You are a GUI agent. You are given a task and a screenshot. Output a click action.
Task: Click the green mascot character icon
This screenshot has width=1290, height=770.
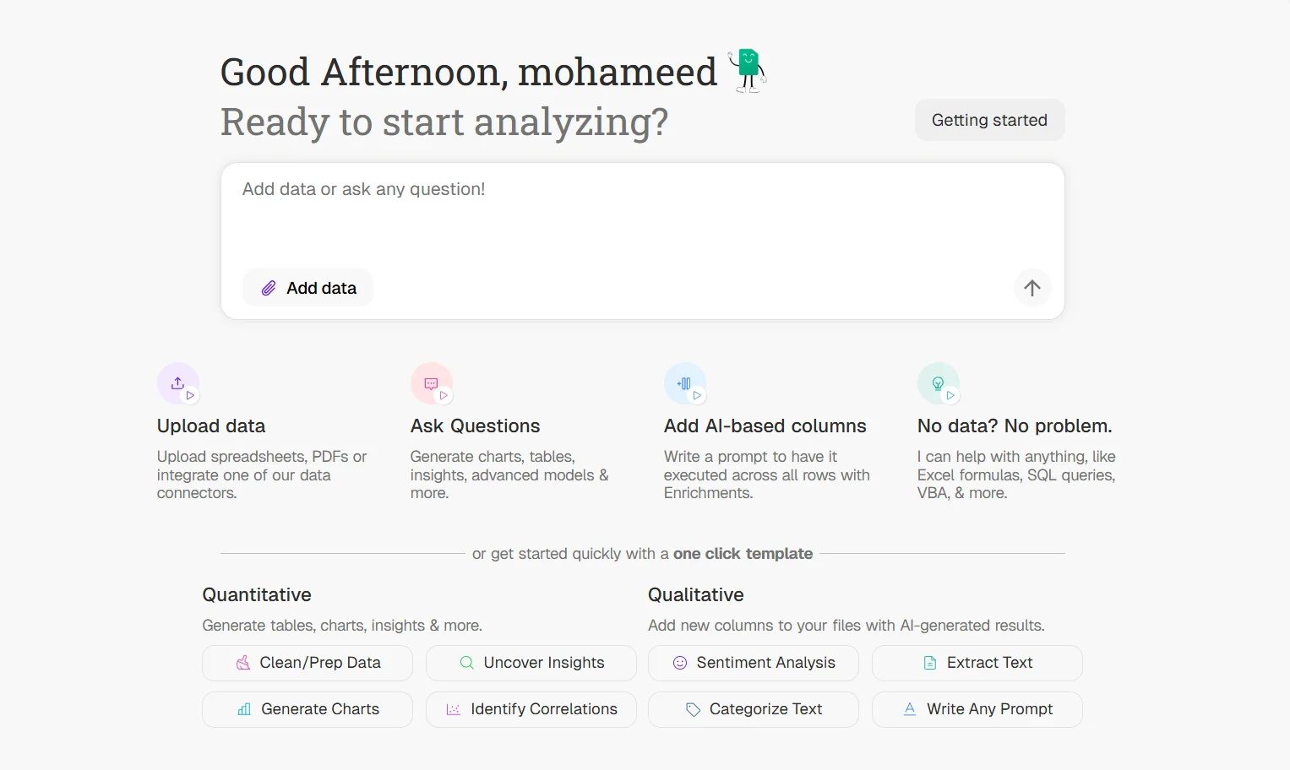tap(748, 70)
